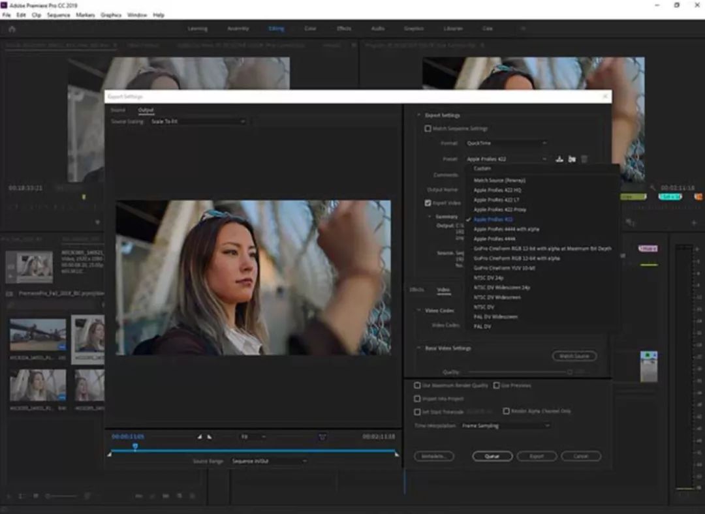Click the Set Out Point marker icon
Image resolution: width=705 pixels, height=514 pixels.
click(210, 437)
